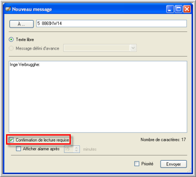Uncheck Confirmation de lecture requise
This screenshot has height=177, width=196.
[11, 140]
